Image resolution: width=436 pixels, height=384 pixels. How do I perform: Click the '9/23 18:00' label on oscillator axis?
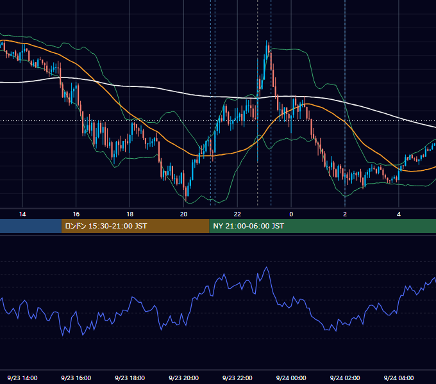click(130, 378)
